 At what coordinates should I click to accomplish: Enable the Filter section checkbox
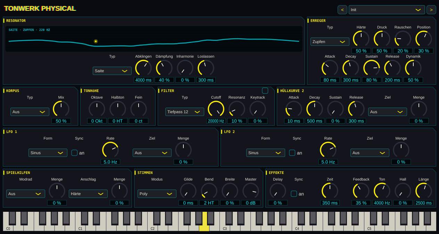coord(265,91)
